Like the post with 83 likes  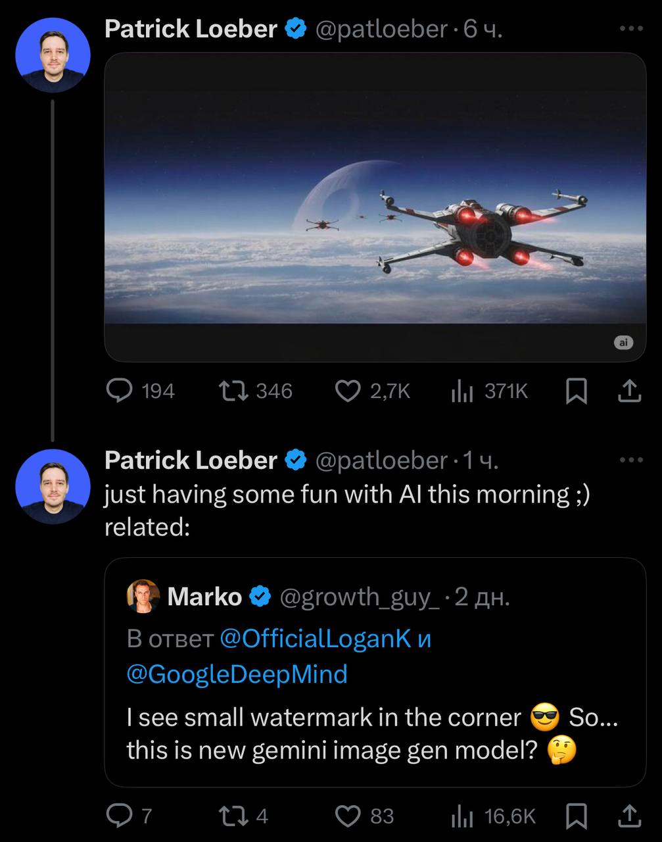(348, 816)
